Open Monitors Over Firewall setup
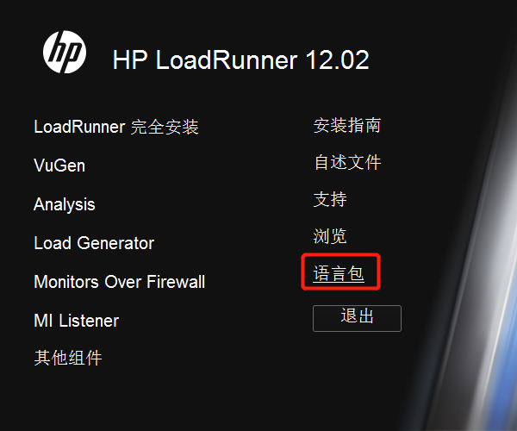The height and width of the screenshot is (431, 517). [120, 282]
